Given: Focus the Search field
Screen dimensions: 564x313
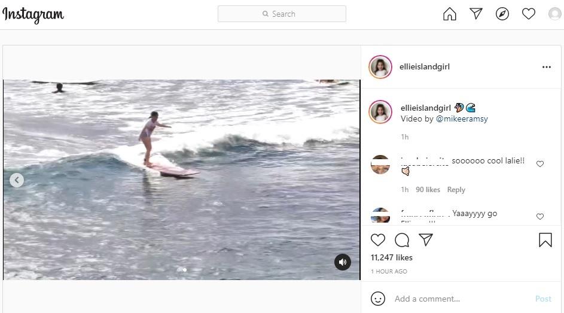Looking at the screenshot, I should 282,14.
